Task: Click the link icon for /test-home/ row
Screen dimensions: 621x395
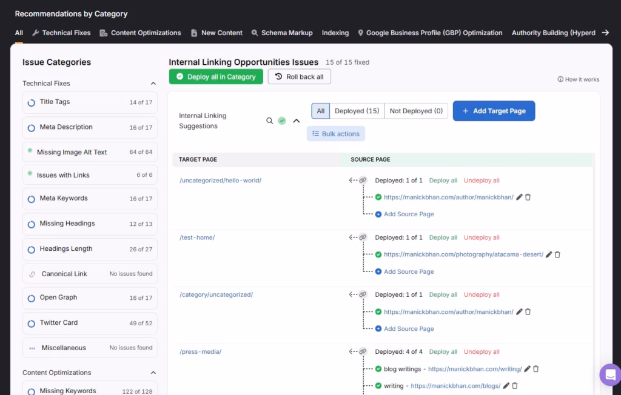Action: 363,237
